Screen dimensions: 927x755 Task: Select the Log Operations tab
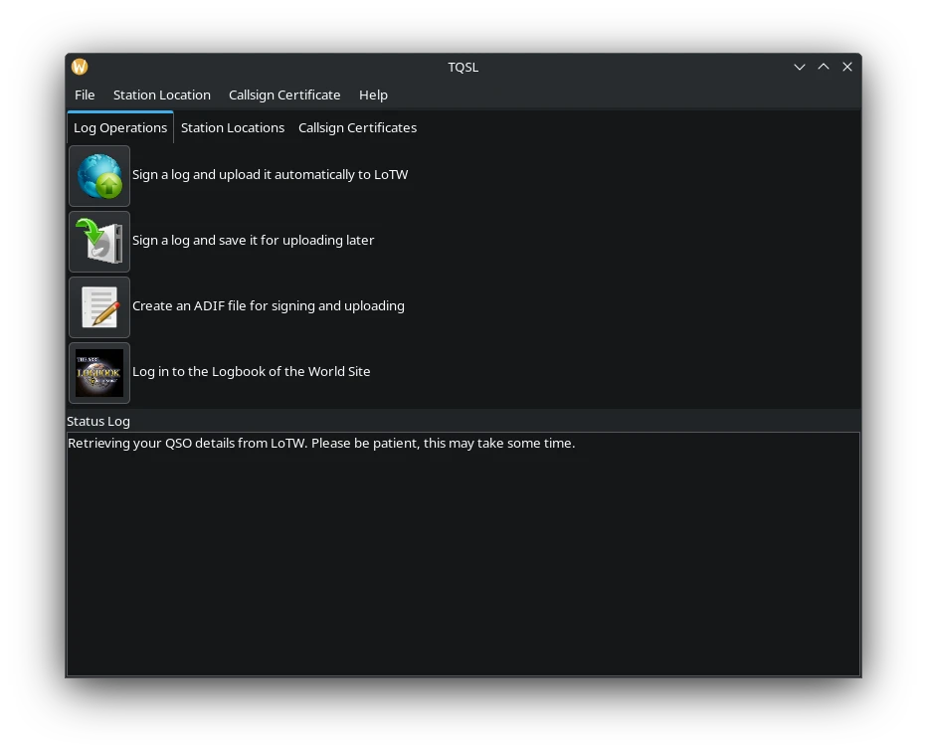coord(120,127)
